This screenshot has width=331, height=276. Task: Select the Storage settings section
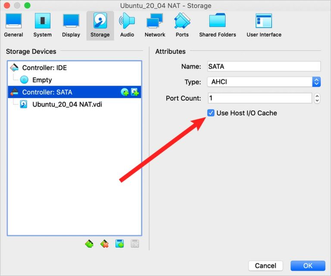coord(100,25)
